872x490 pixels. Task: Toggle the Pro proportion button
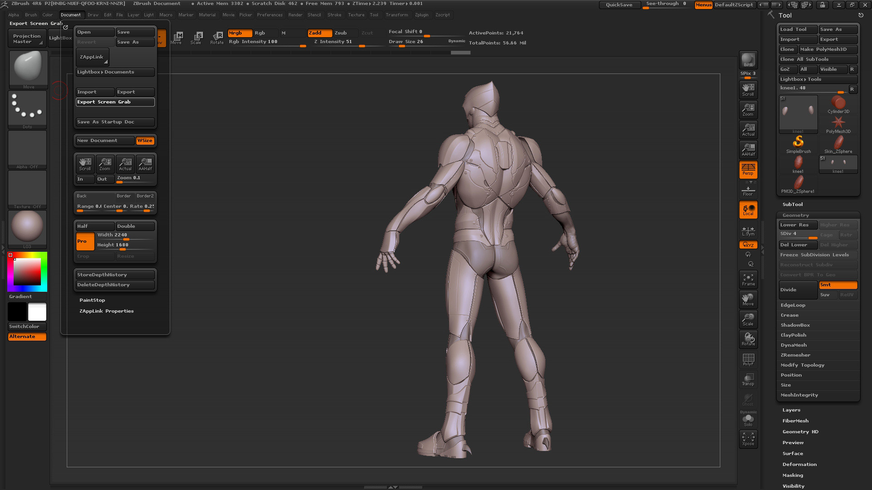(x=85, y=241)
